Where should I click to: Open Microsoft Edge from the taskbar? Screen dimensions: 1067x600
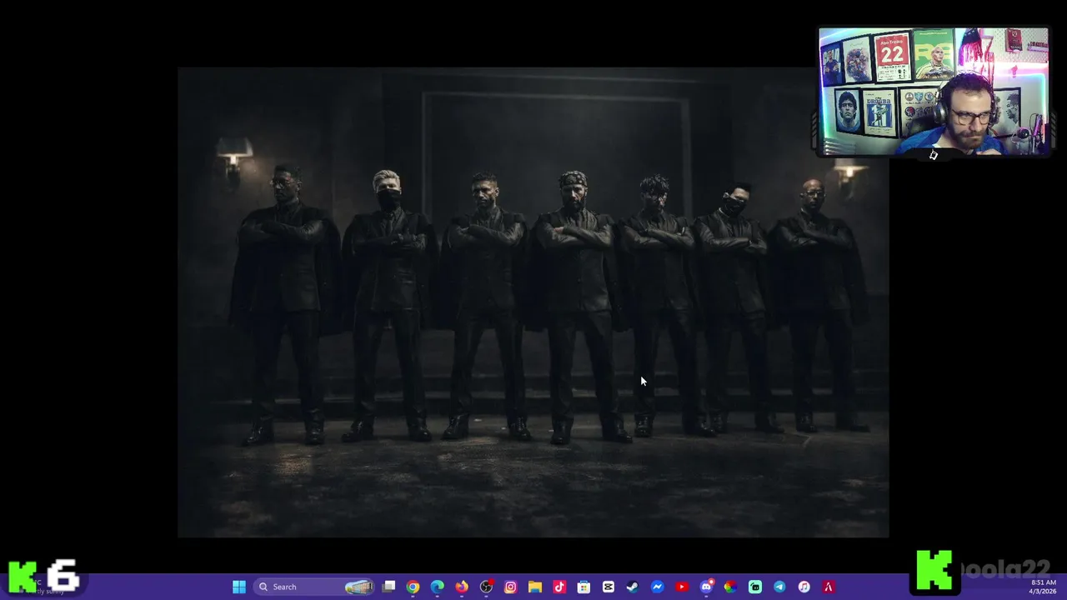(438, 587)
